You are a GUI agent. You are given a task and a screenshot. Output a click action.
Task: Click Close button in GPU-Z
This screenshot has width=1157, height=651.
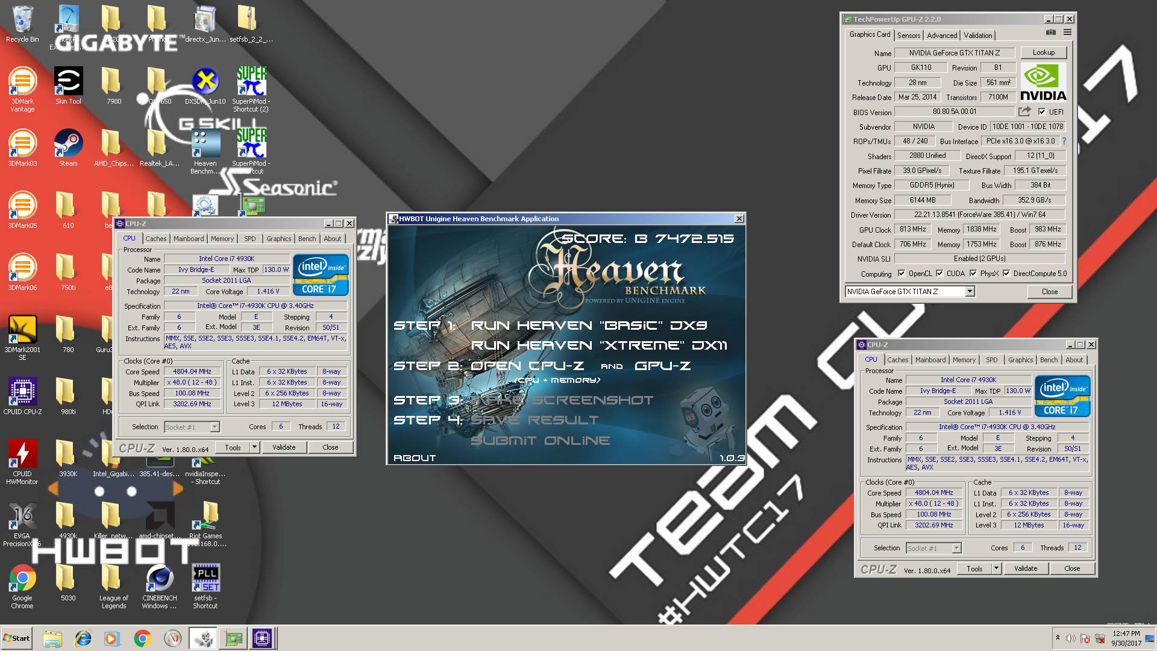pyautogui.click(x=1050, y=292)
